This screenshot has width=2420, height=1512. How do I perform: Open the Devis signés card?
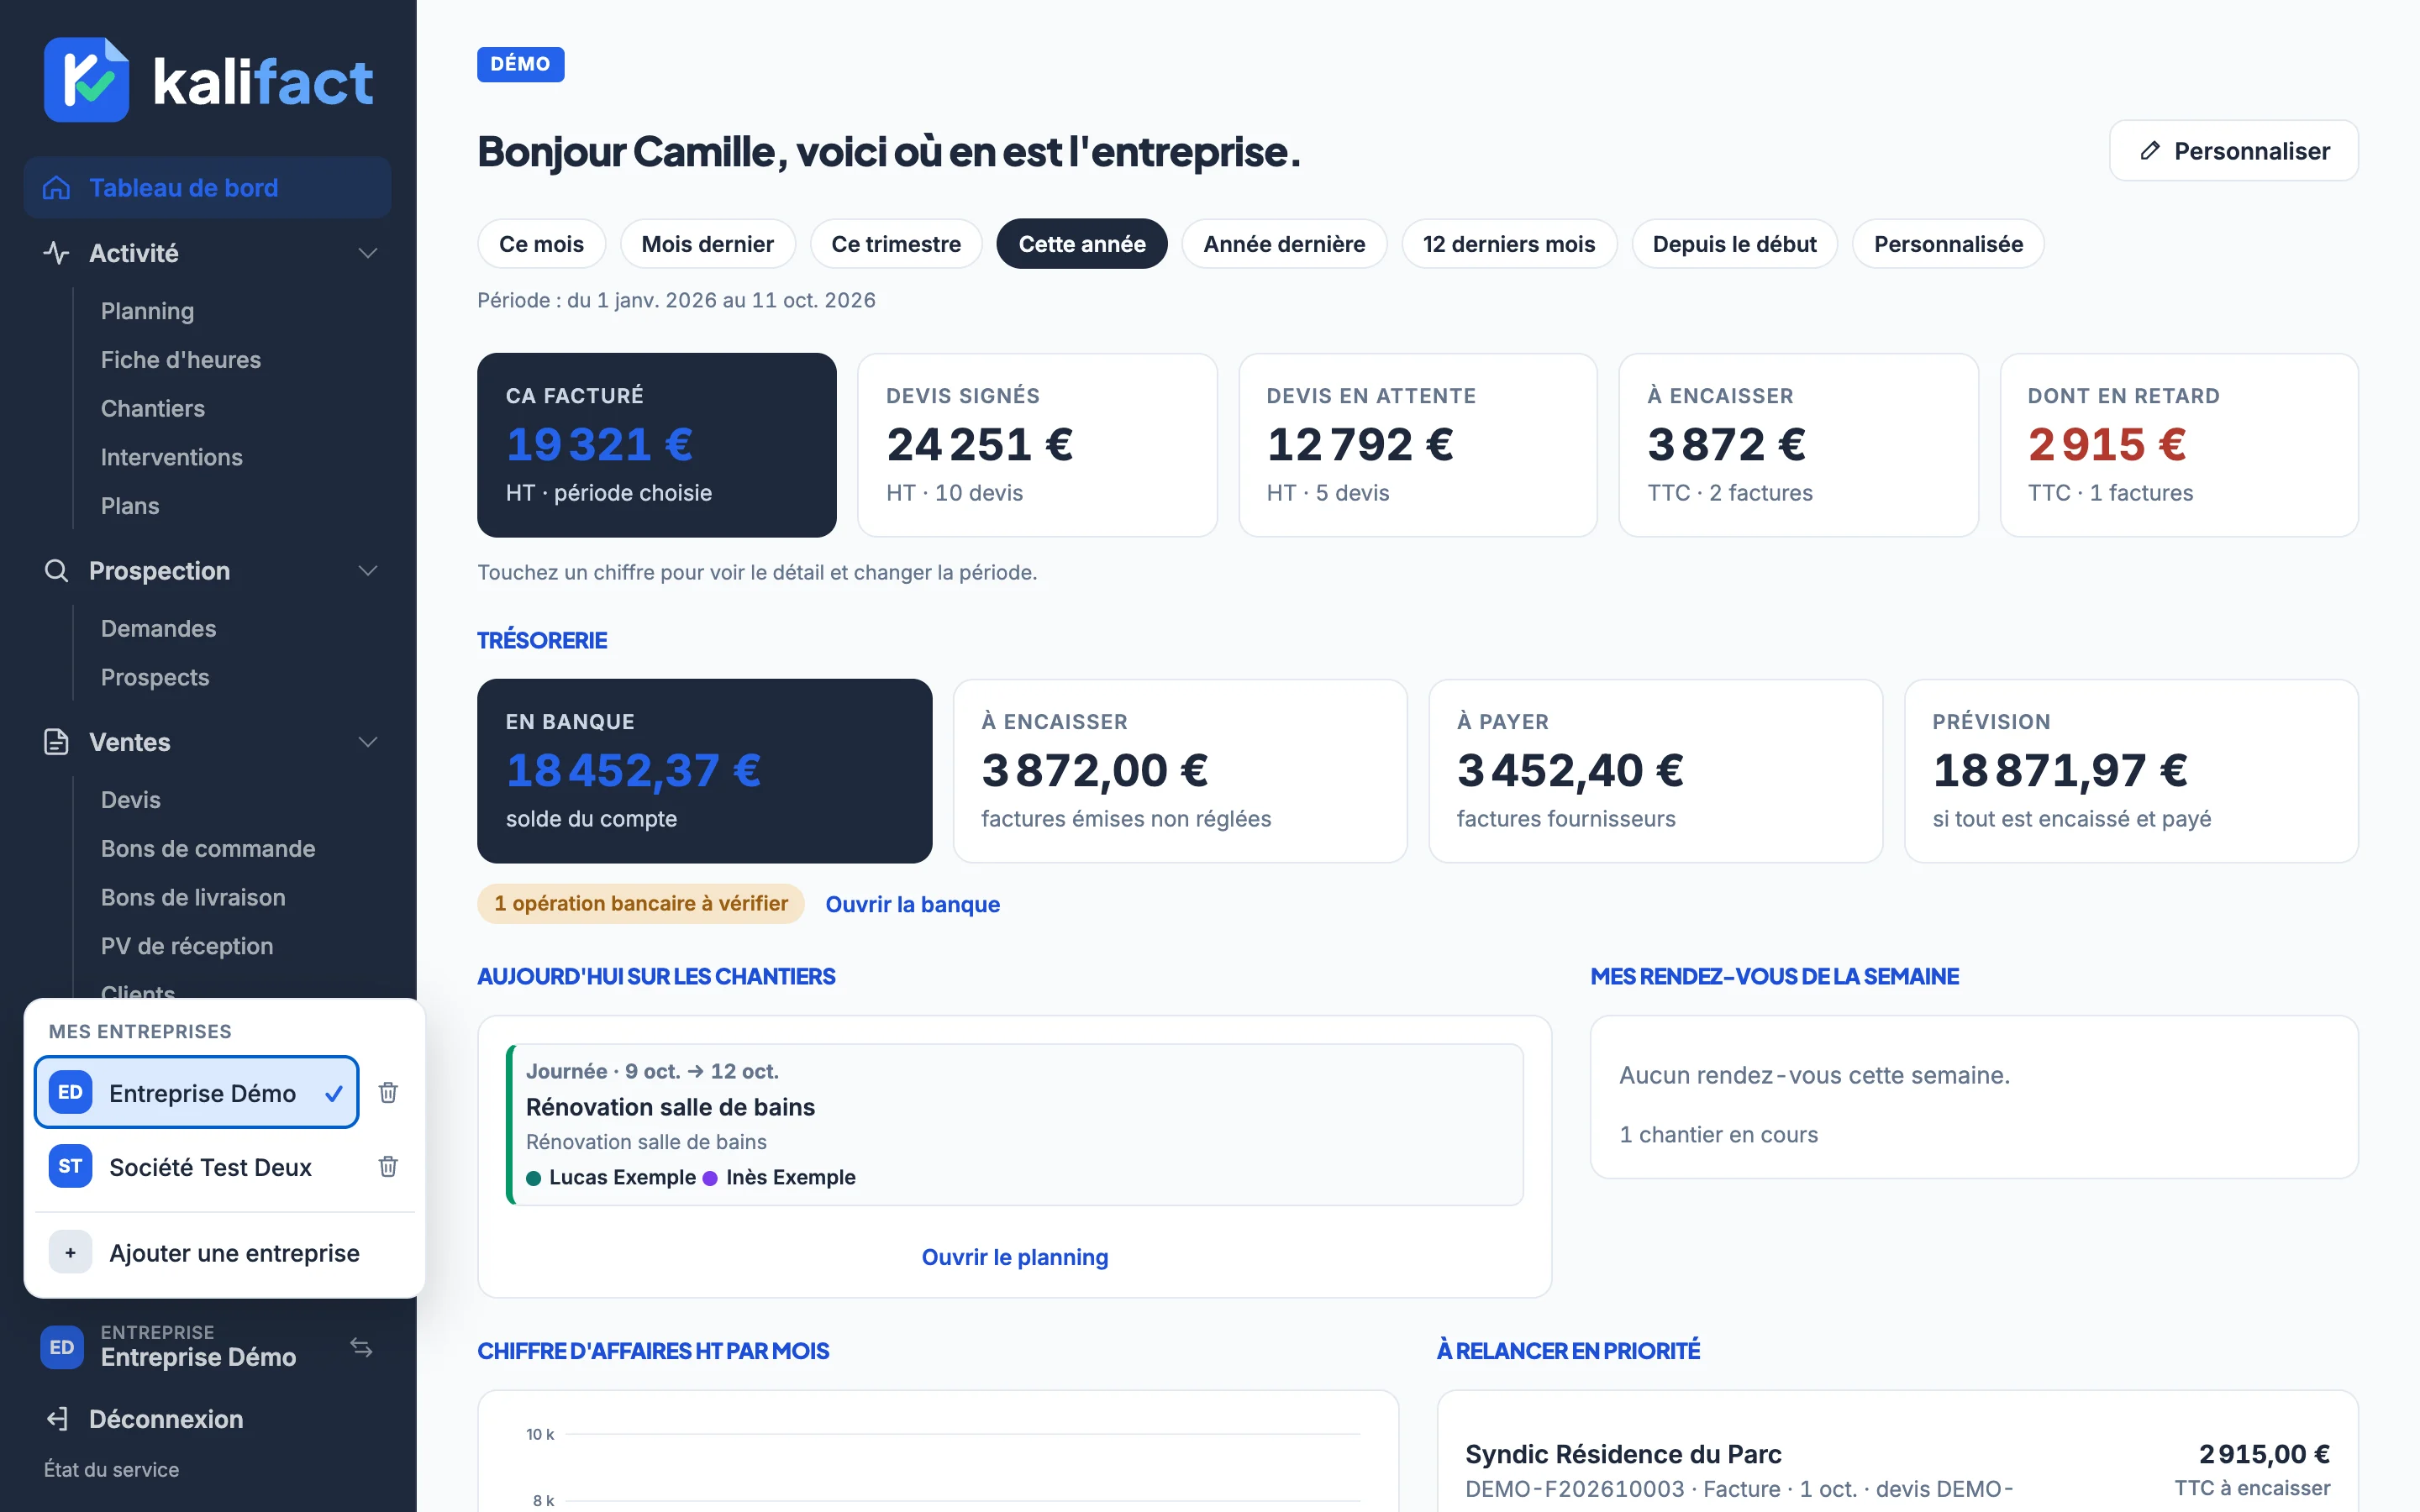[1037, 445]
